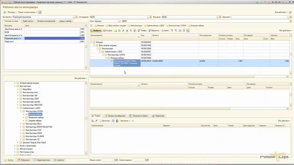The image size is (294, 165).
Task: Go to the Весь каталог игрушек breadcrumb
Action: (116, 26)
